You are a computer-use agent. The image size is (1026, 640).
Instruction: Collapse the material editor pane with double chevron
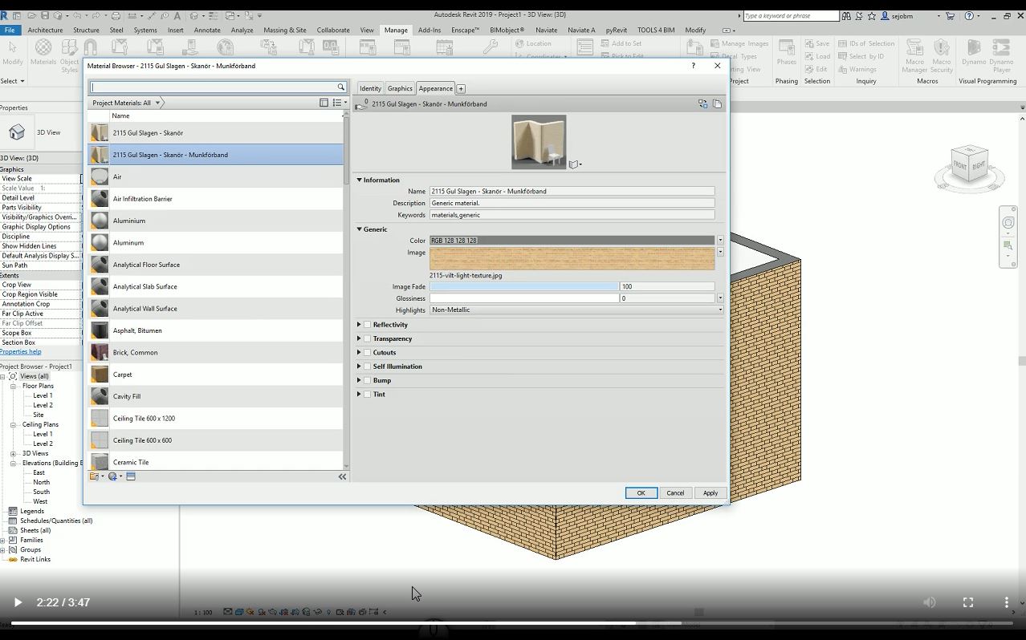(342, 476)
